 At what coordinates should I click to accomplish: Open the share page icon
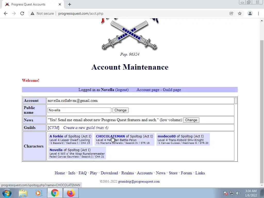232,13
